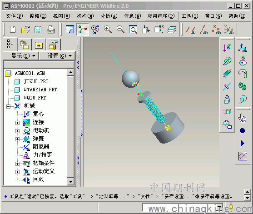Select JIZUO.PRT in the model tree

click(36, 81)
